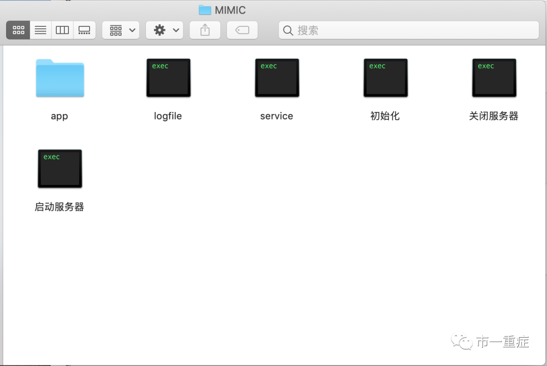Screen dimensions: 547x366
Task: Click the MIMIC window title text
Action: pyautogui.click(x=230, y=11)
